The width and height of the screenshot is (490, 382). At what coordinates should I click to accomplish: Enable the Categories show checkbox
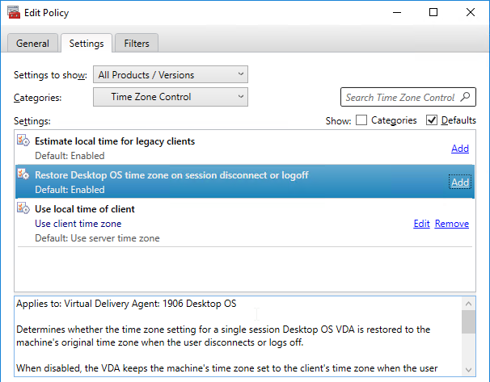pyautogui.click(x=361, y=120)
